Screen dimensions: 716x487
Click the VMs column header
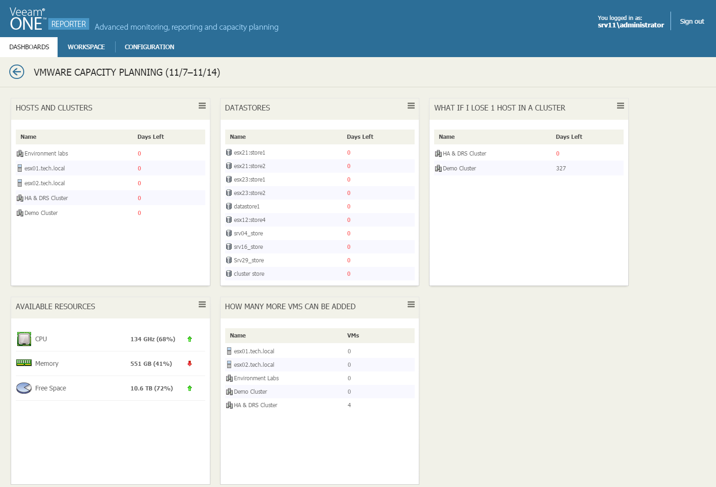click(x=353, y=335)
